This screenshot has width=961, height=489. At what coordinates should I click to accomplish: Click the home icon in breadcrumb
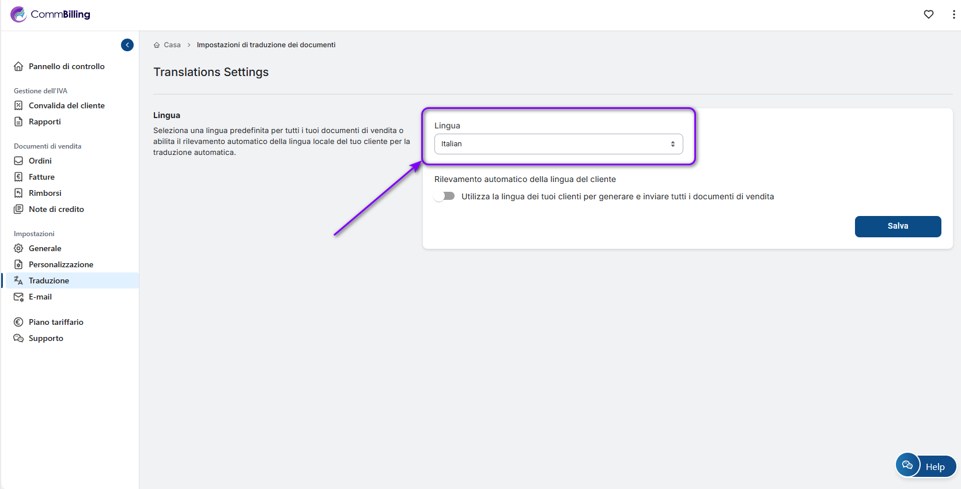157,45
